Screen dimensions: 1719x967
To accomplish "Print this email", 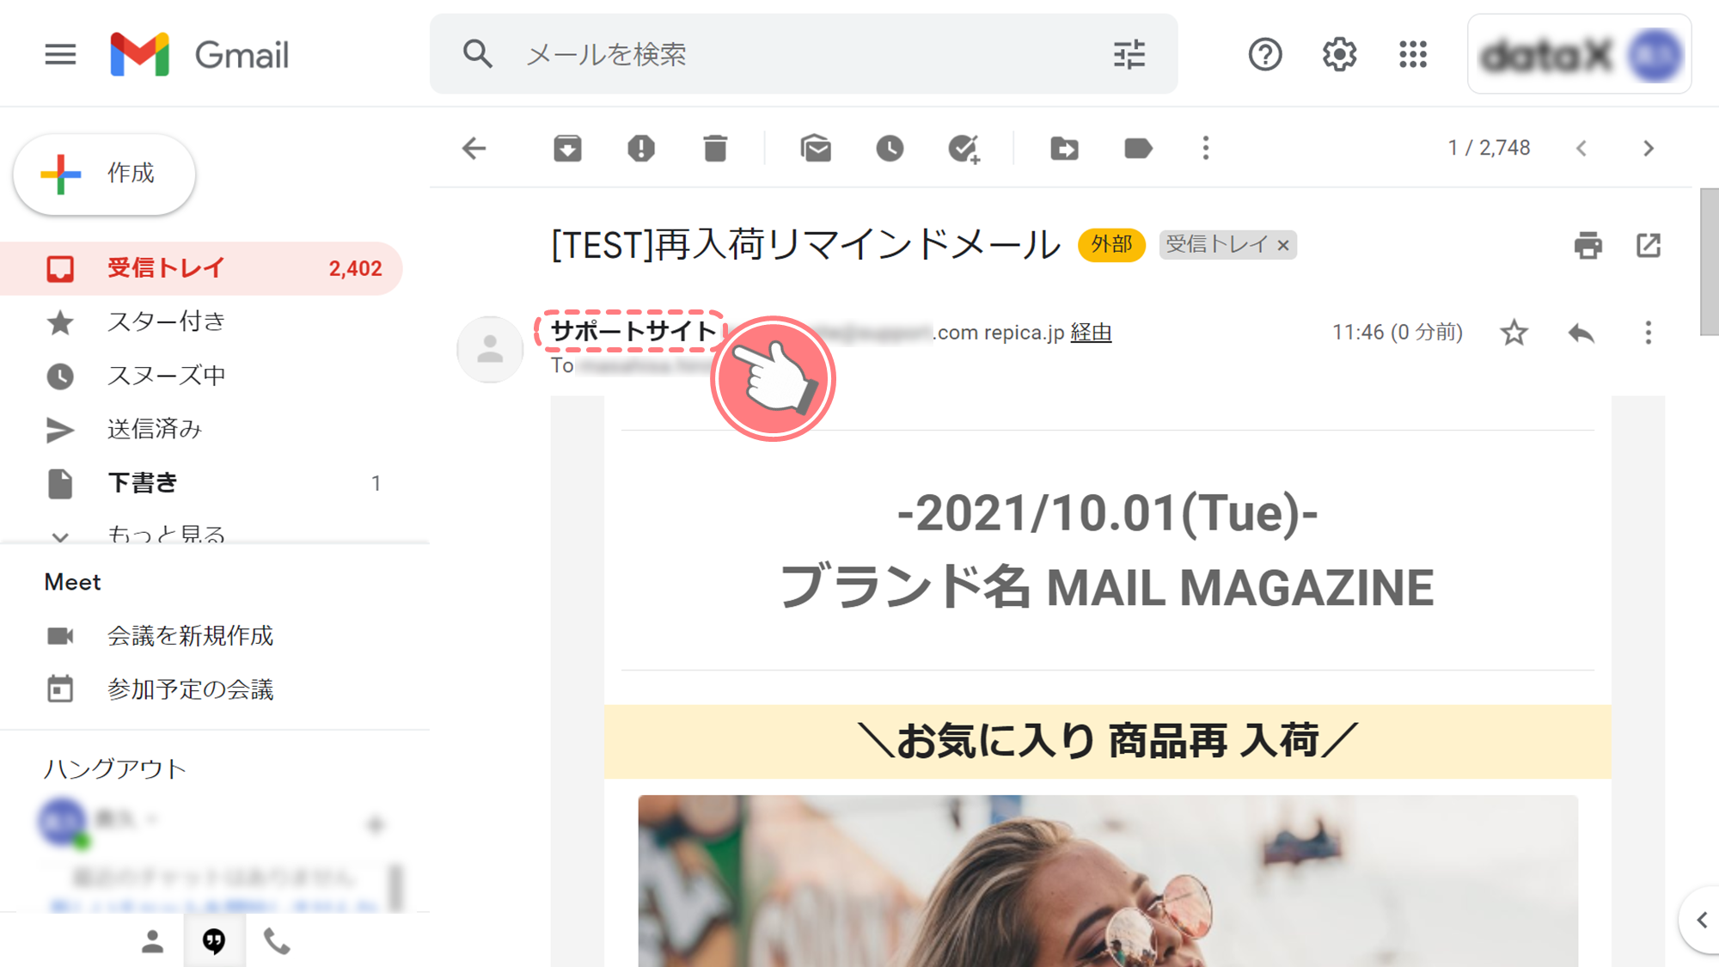I will [1587, 245].
